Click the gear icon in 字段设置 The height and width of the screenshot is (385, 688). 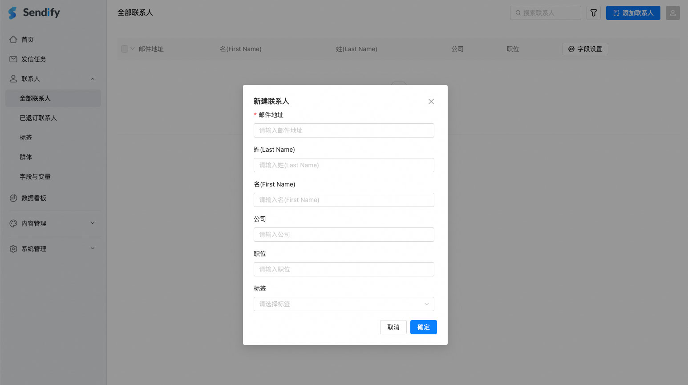[x=571, y=49]
